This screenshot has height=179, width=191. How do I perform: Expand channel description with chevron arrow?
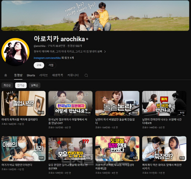105,51
